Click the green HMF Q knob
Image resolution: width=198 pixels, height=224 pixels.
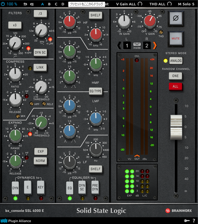pyautogui.click(x=69, y=76)
